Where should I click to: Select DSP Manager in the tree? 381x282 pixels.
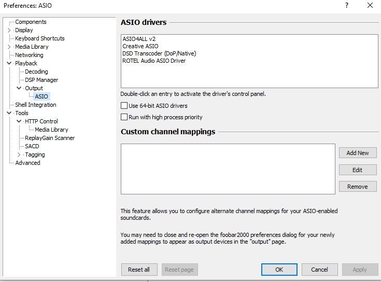coord(41,80)
